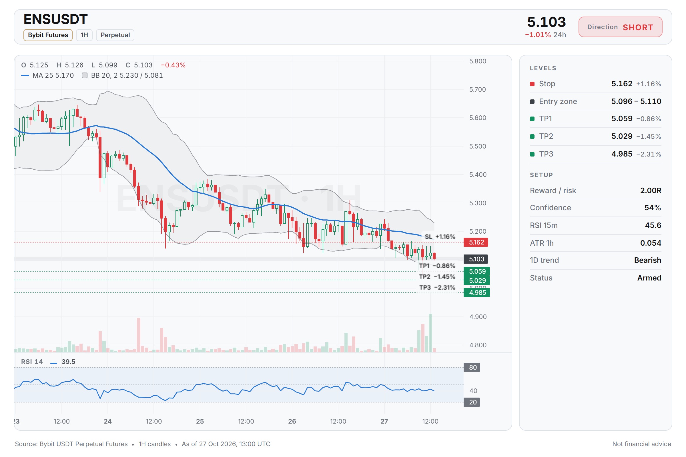Viewport: 686px width, 457px height.
Task: Click the Reward / risk value '2.00R'
Action: 651,191
